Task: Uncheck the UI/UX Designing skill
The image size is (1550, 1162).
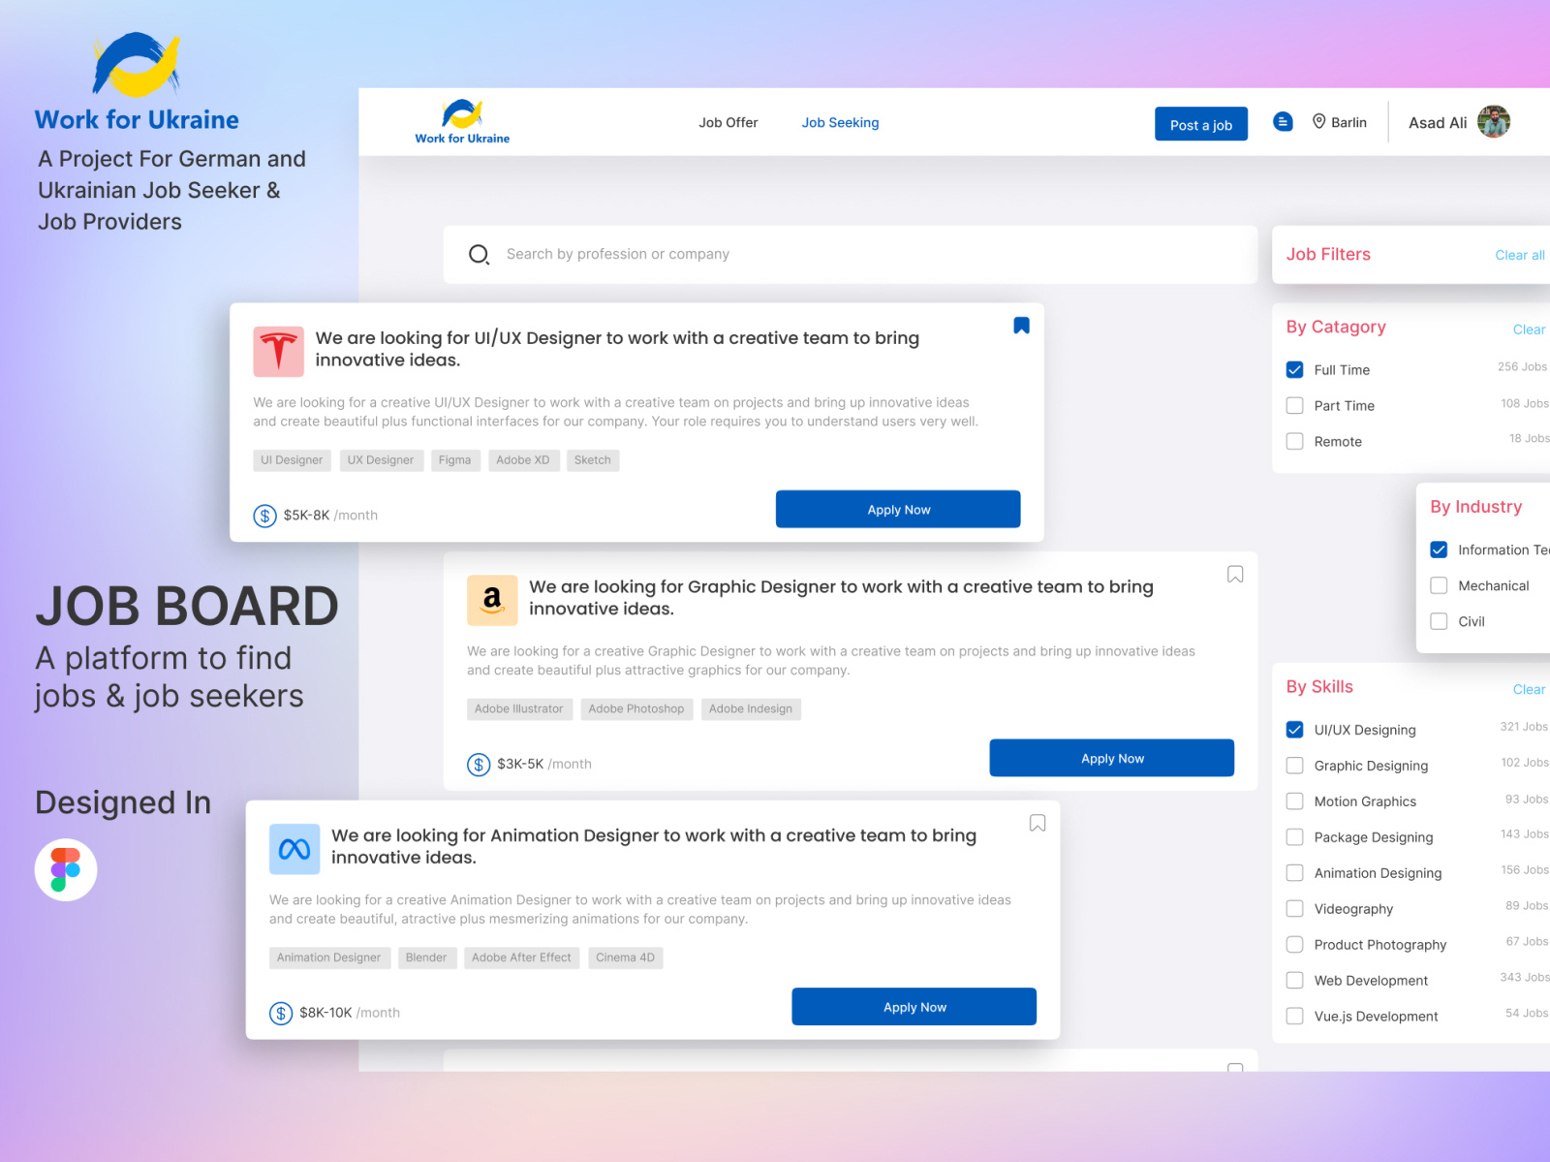Action: [1294, 730]
